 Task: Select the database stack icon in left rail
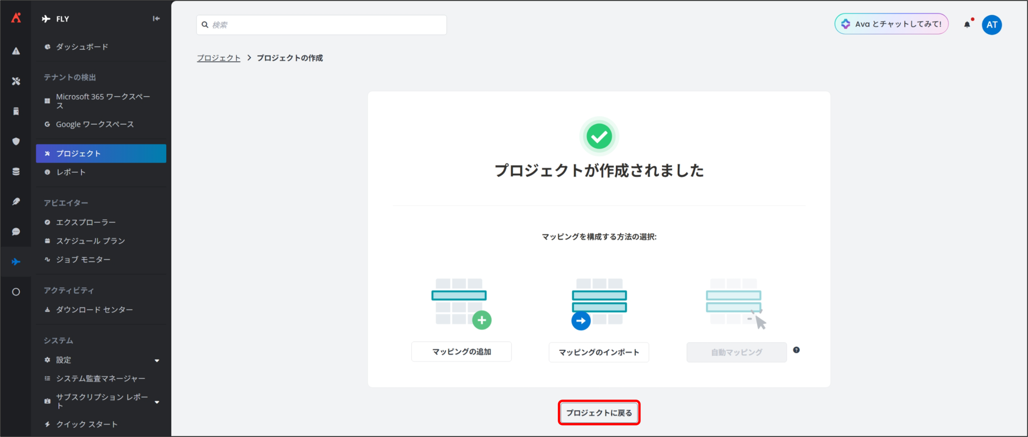(16, 172)
